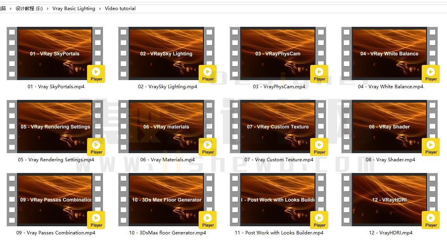Click file name 11 - Post Work with Looks Builder.mp4

pyautogui.click(x=279, y=232)
